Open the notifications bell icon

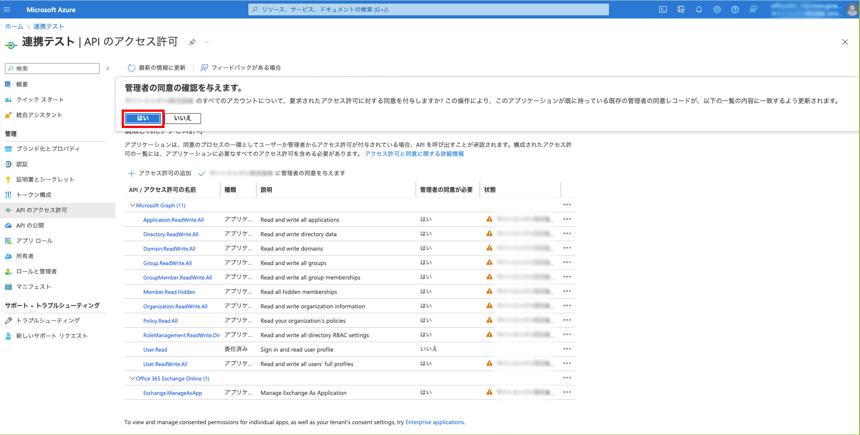point(699,9)
